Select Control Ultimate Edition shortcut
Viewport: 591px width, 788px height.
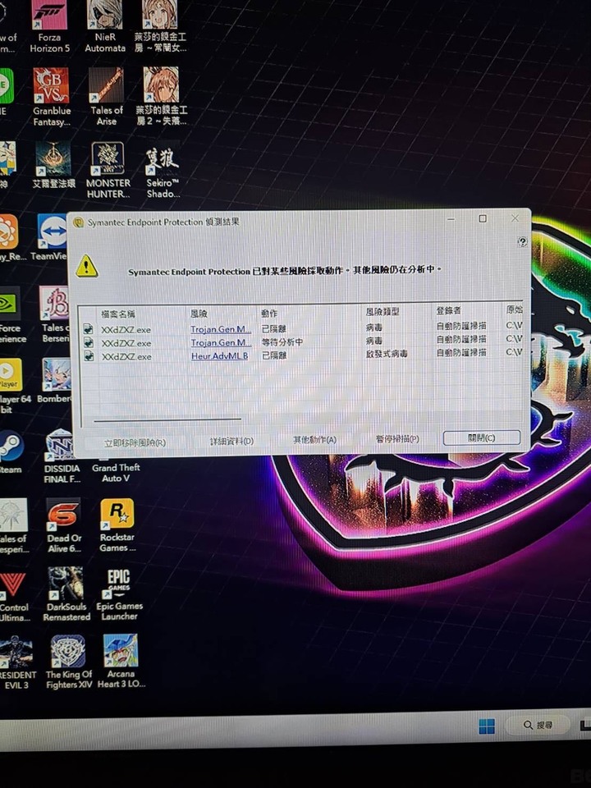coord(14,596)
